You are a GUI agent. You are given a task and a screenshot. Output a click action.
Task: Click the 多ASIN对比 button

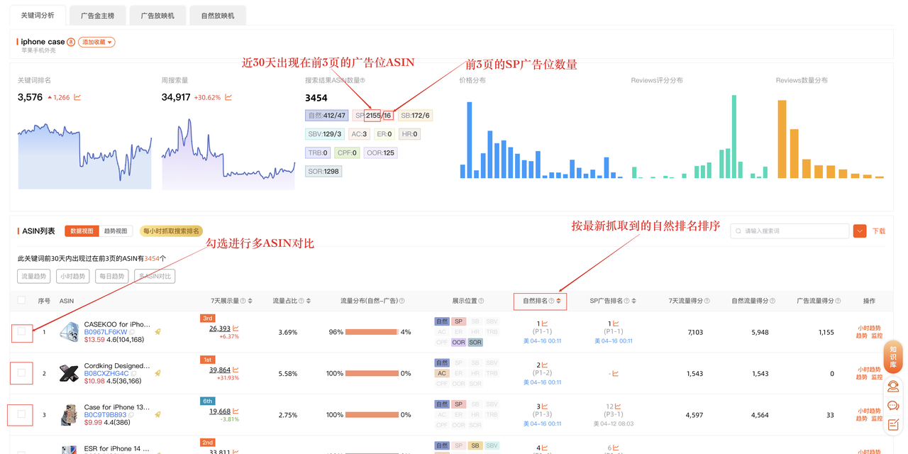coord(155,277)
